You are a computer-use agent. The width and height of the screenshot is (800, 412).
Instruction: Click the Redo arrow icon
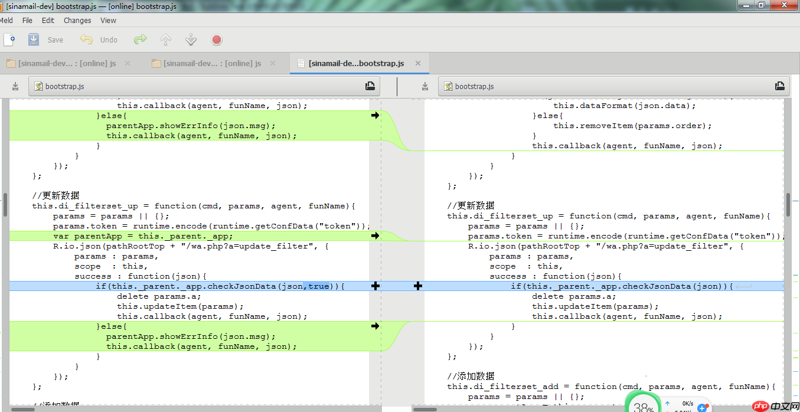pos(140,40)
